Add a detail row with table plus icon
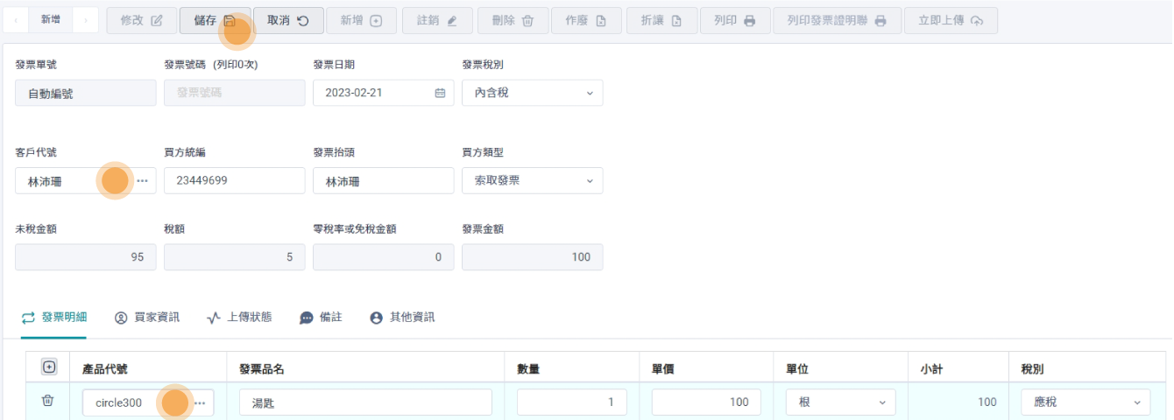This screenshot has width=1174, height=420. [x=48, y=367]
